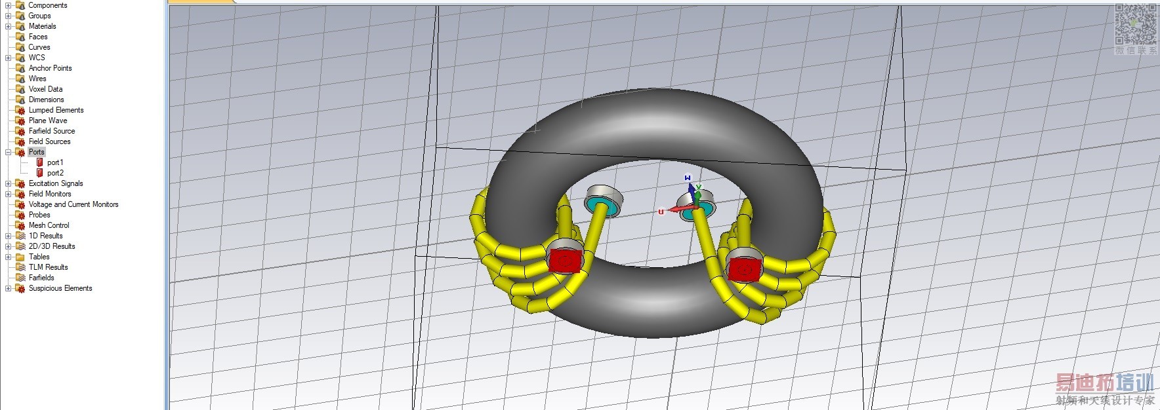Image resolution: width=1160 pixels, height=410 pixels.
Task: Select the Mesh Control tree item
Action: click(x=49, y=225)
